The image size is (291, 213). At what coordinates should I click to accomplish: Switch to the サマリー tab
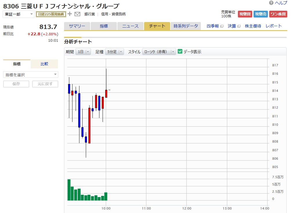[x=77, y=26]
